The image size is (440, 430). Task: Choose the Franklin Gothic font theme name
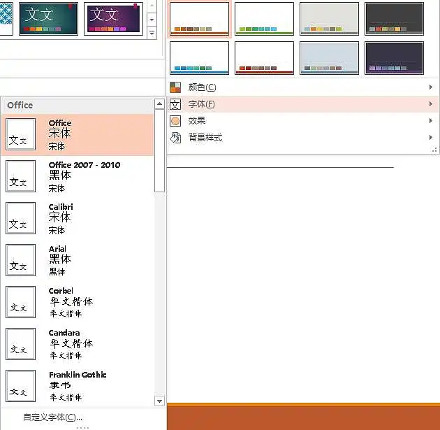[x=78, y=375]
